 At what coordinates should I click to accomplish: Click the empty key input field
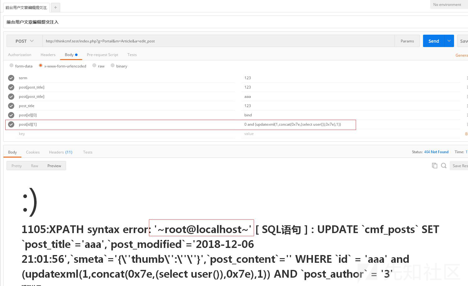click(126, 134)
